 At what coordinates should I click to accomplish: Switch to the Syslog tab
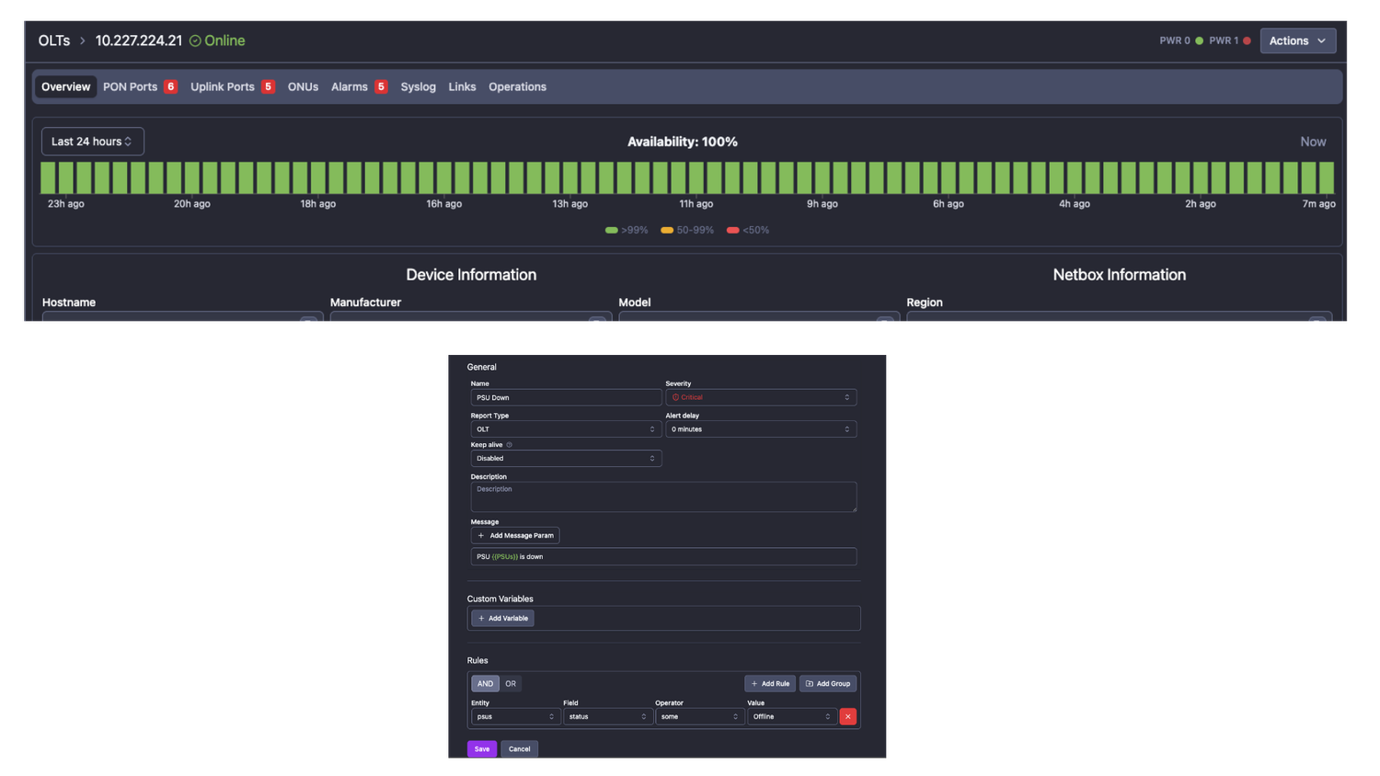click(x=418, y=86)
